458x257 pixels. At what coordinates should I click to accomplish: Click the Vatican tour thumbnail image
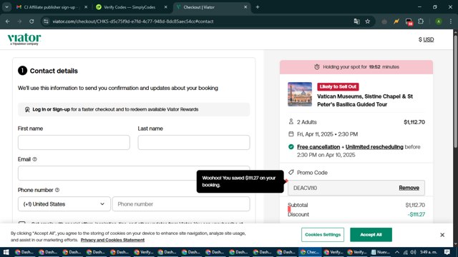300,94
